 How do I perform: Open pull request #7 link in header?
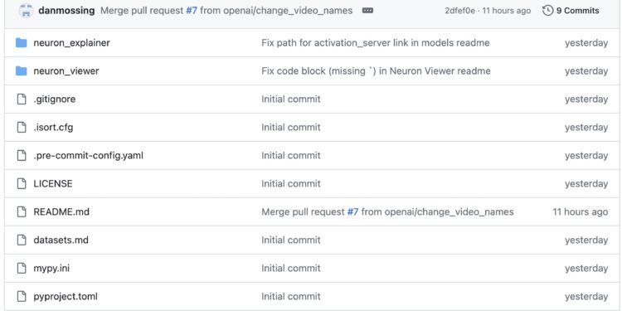(x=192, y=11)
